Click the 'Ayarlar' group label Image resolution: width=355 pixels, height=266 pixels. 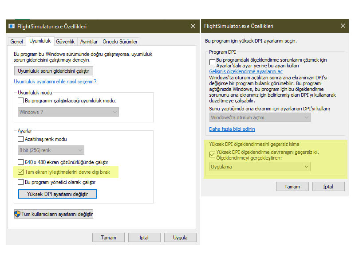(x=25, y=131)
